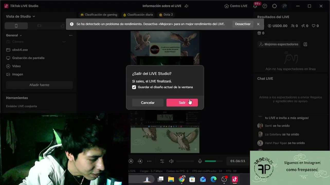Image resolution: width=330 pixels, height=185 pixels.
Task: Open the General scene more options menu
Action: tap(71, 35)
